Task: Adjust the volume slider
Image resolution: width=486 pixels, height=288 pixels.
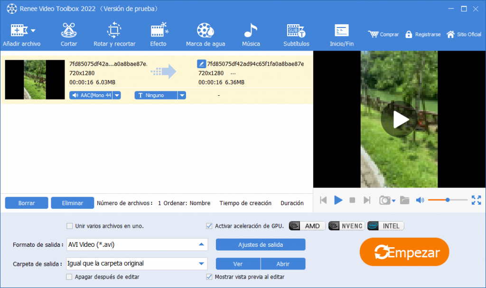Action: (x=447, y=200)
